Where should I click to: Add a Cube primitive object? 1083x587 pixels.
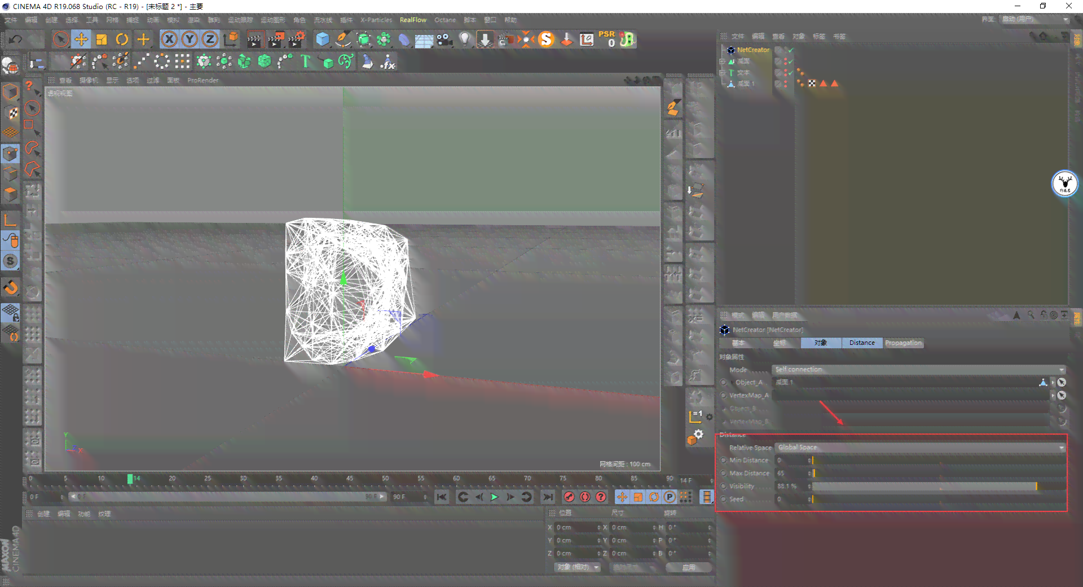tap(323, 39)
